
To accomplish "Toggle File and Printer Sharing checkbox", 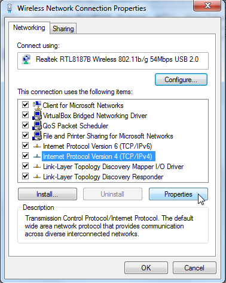I will (x=25, y=136).
